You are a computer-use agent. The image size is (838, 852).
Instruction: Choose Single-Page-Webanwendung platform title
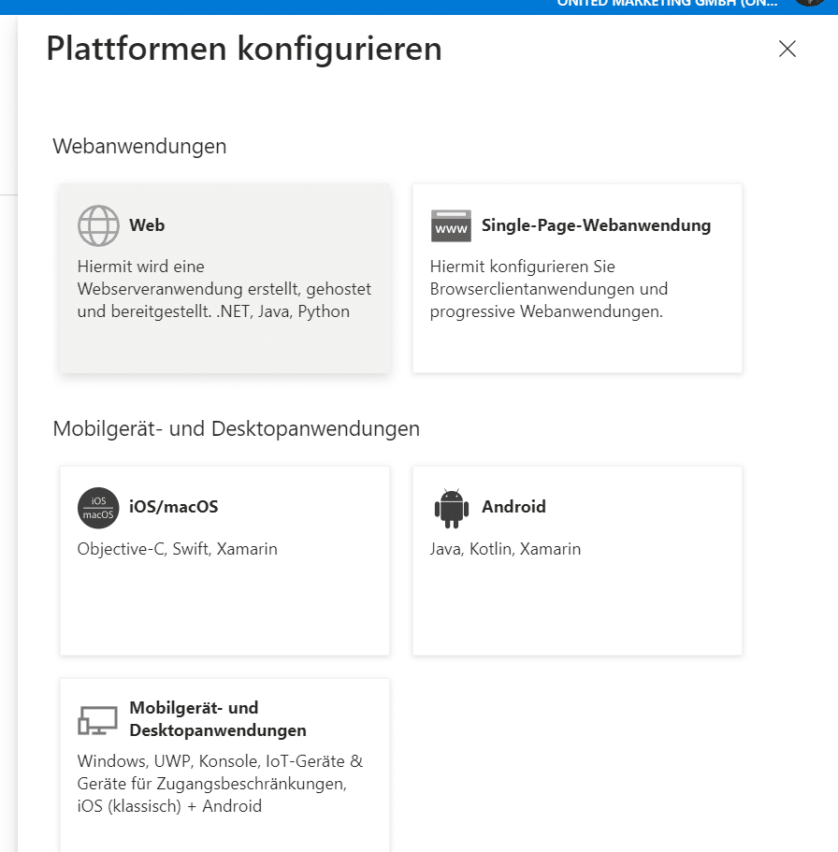tap(596, 225)
